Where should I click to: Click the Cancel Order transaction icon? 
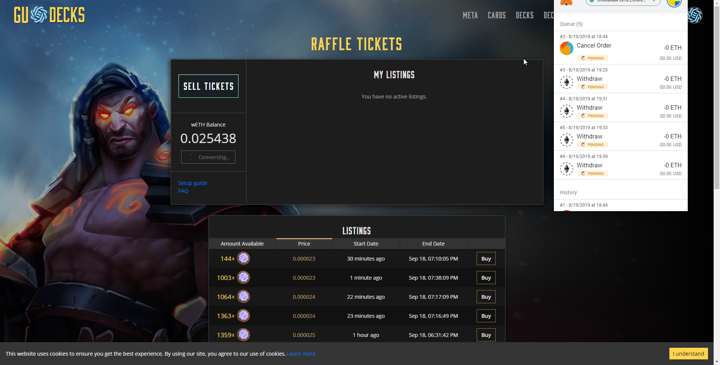[567, 48]
